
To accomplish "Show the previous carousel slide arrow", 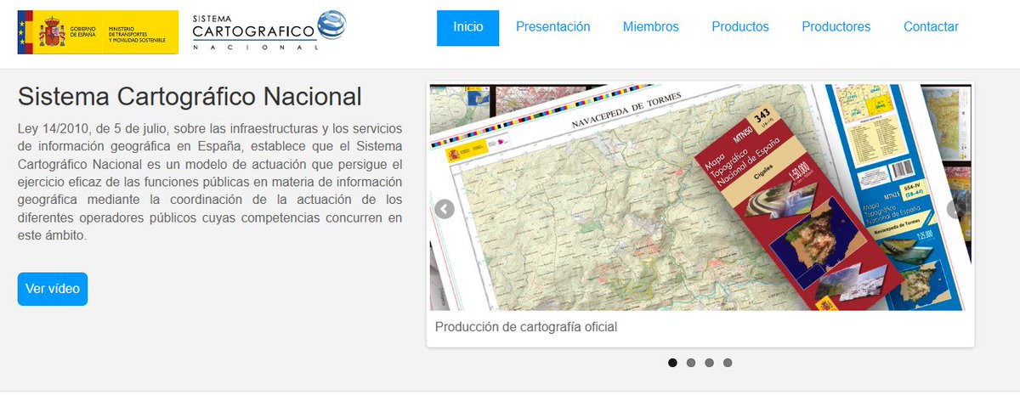I will coord(445,209).
